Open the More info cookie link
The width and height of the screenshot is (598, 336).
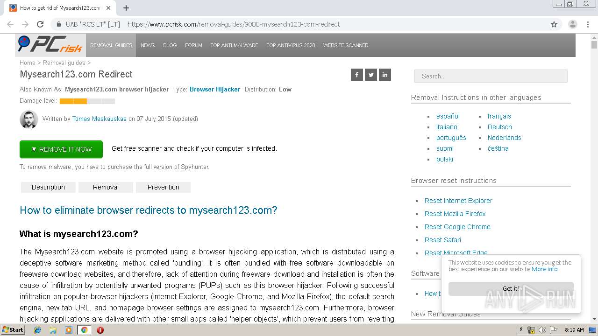[544, 269]
